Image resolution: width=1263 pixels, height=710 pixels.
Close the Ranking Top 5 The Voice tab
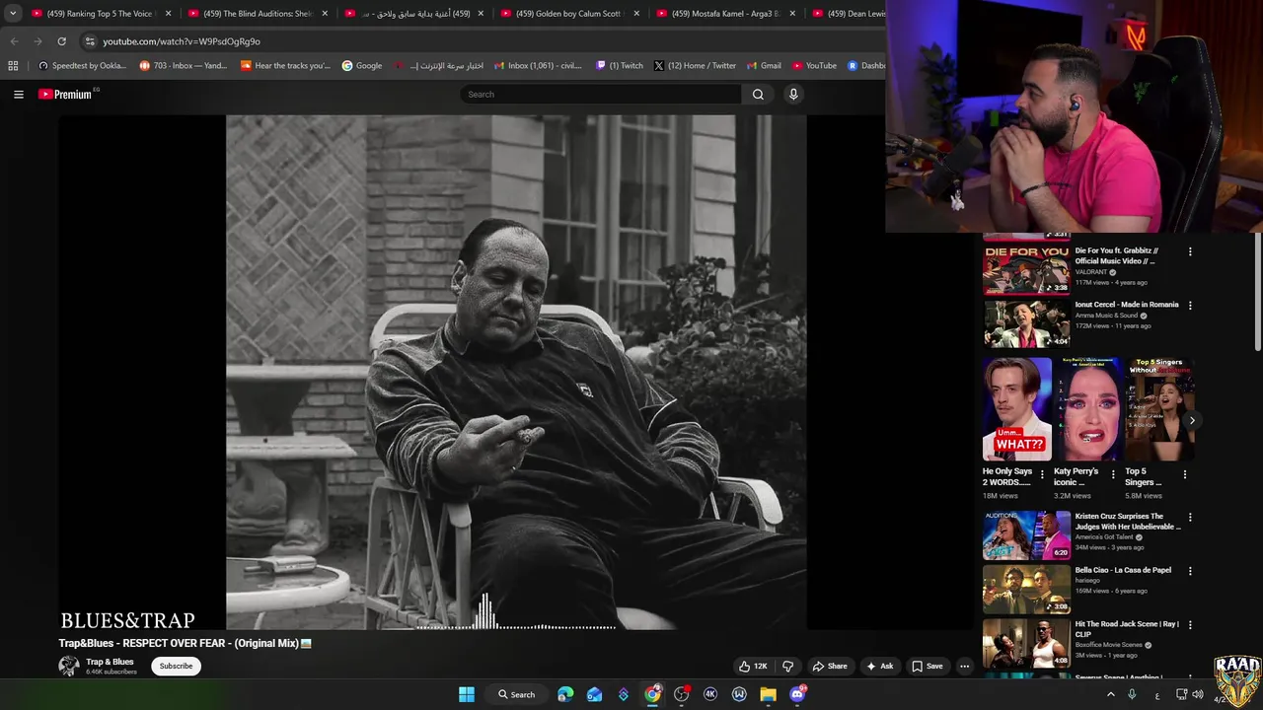[168, 14]
